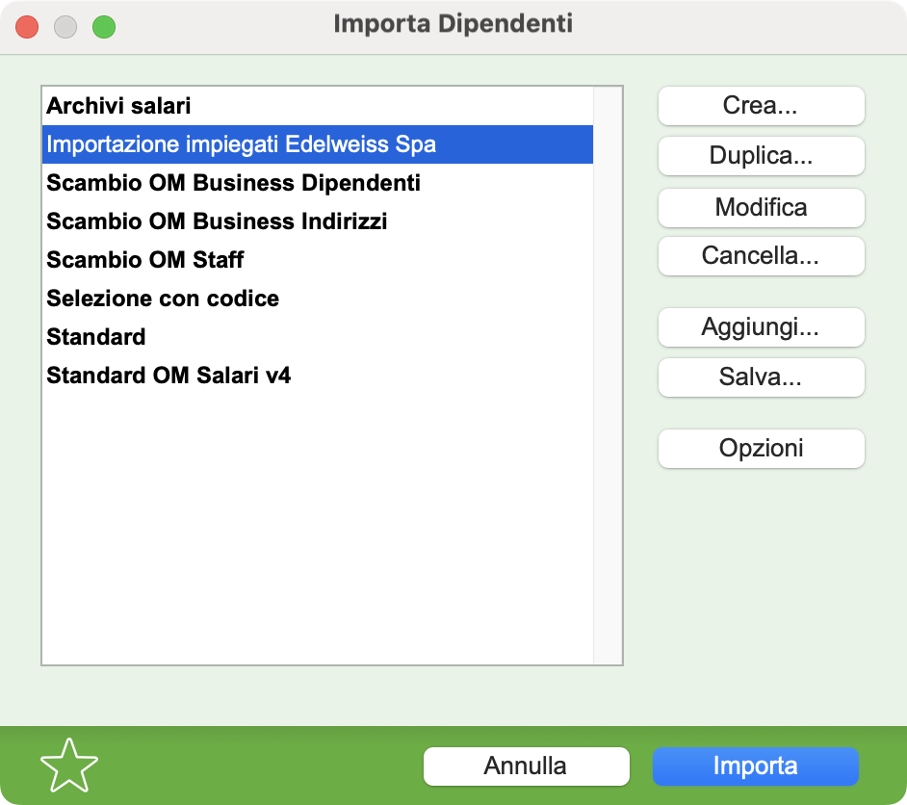Choose Scambio OM Business Dipendenti
907x805 pixels.
(x=318, y=183)
